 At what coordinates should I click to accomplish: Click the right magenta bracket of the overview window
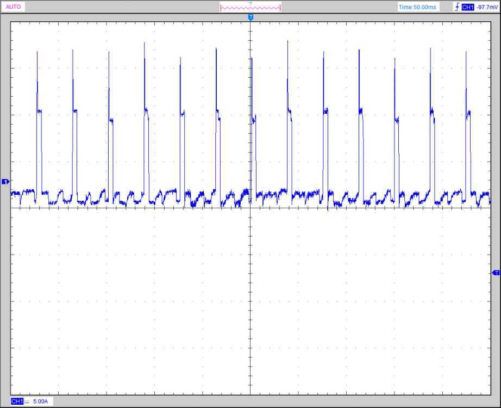tap(280, 8)
